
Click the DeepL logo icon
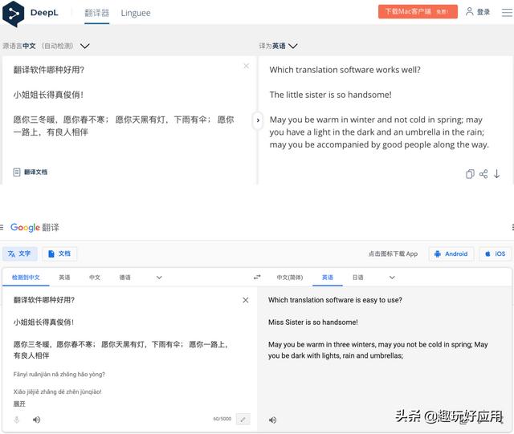(13, 14)
